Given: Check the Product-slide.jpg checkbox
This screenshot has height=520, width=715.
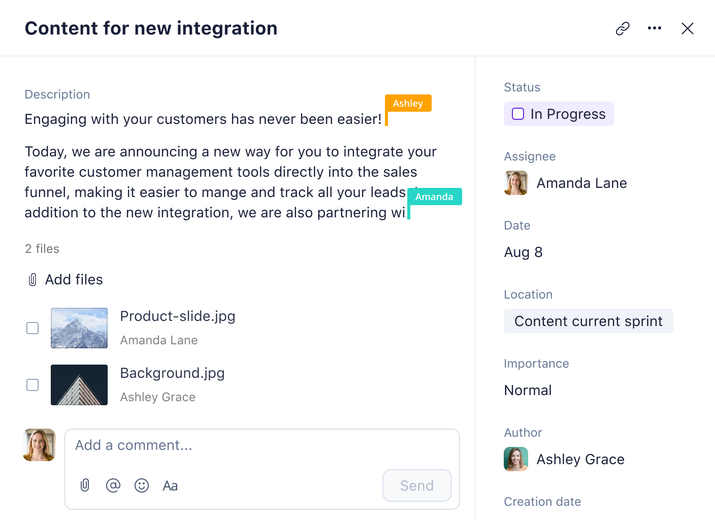Looking at the screenshot, I should [x=32, y=328].
